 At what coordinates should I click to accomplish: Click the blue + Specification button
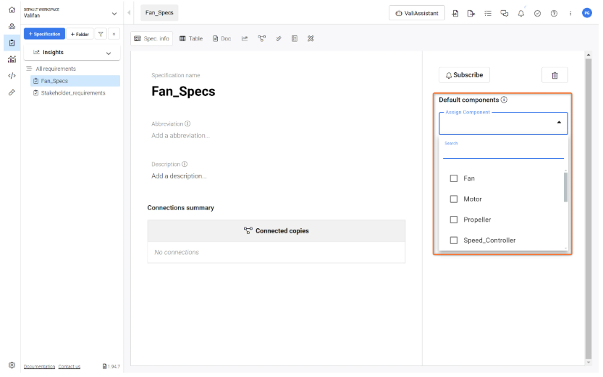coord(44,34)
